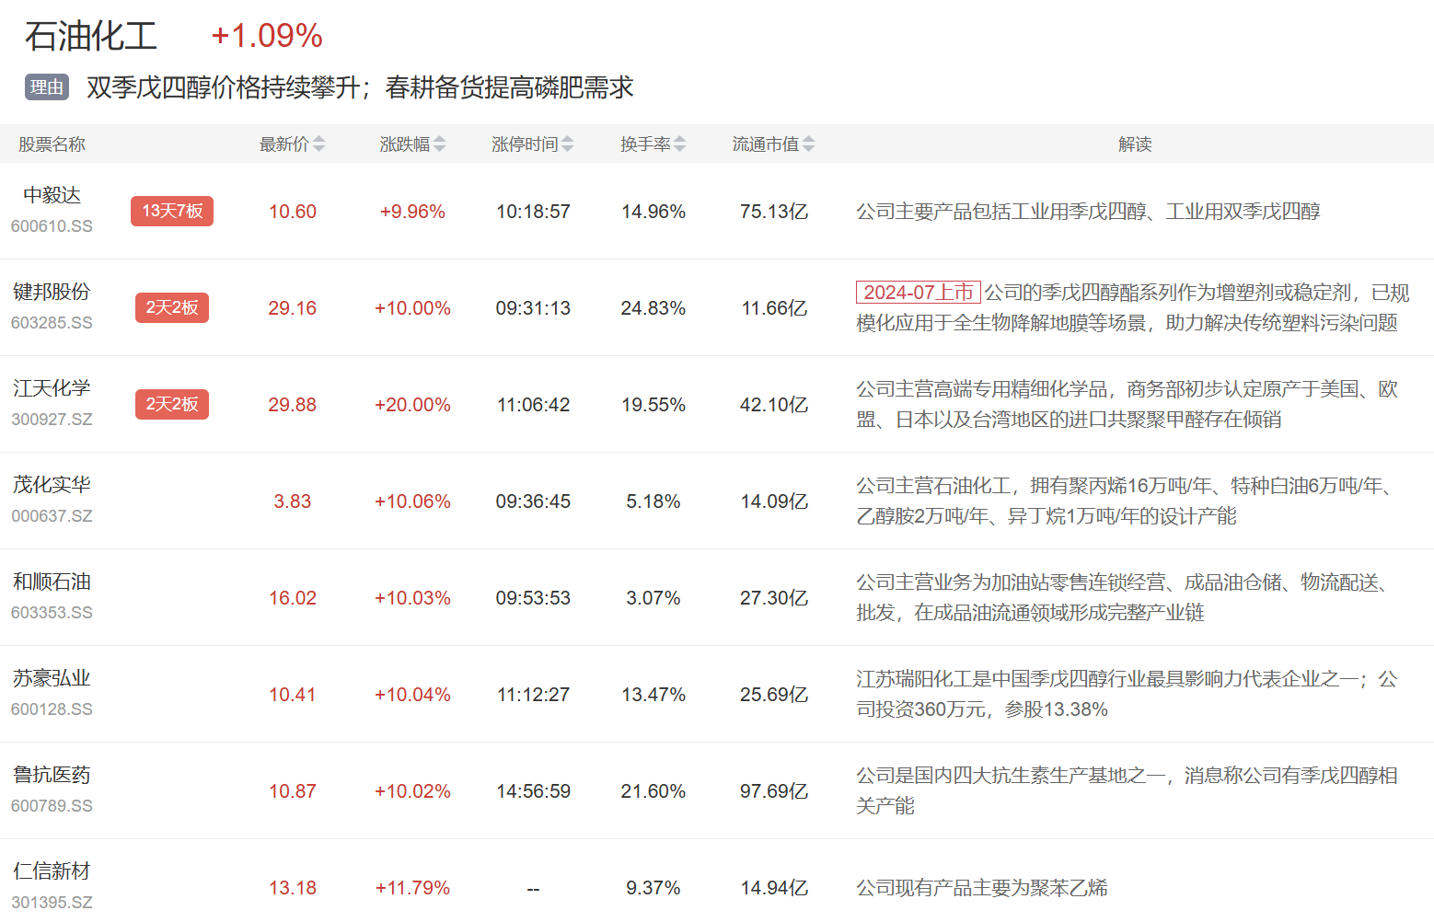Click the 理由 tag badge
Viewport: 1434px width, 922px height.
(47, 87)
